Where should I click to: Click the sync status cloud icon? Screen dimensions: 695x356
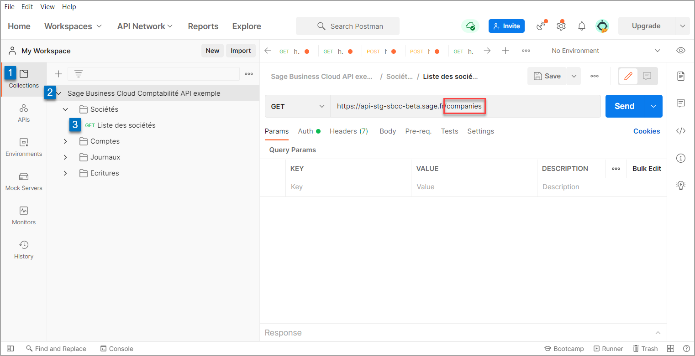point(470,26)
